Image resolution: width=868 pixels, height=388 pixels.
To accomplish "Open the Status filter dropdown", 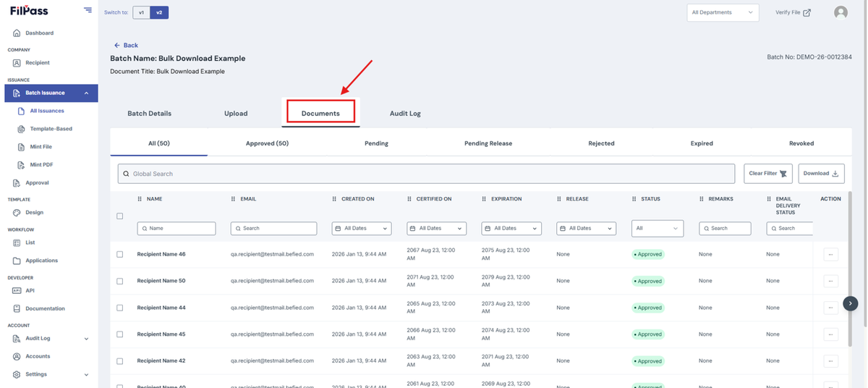I will [658, 228].
